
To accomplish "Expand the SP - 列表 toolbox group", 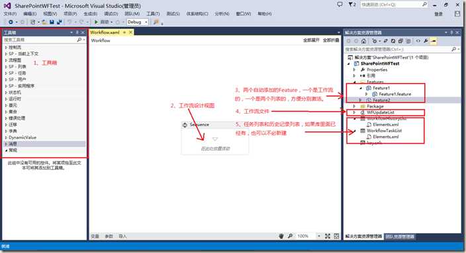I will coord(6,67).
